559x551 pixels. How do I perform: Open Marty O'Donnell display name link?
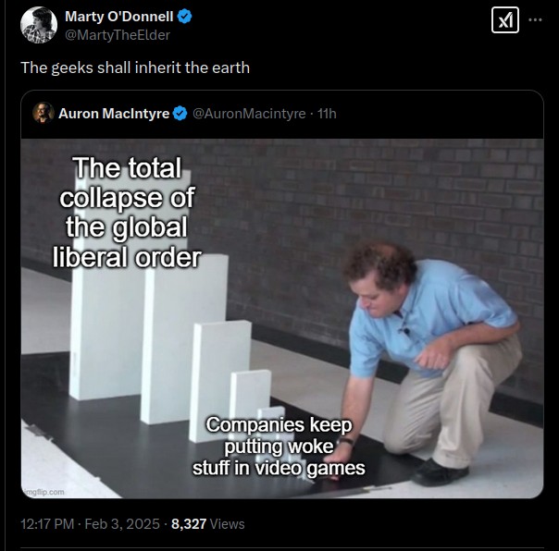pyautogui.click(x=118, y=17)
